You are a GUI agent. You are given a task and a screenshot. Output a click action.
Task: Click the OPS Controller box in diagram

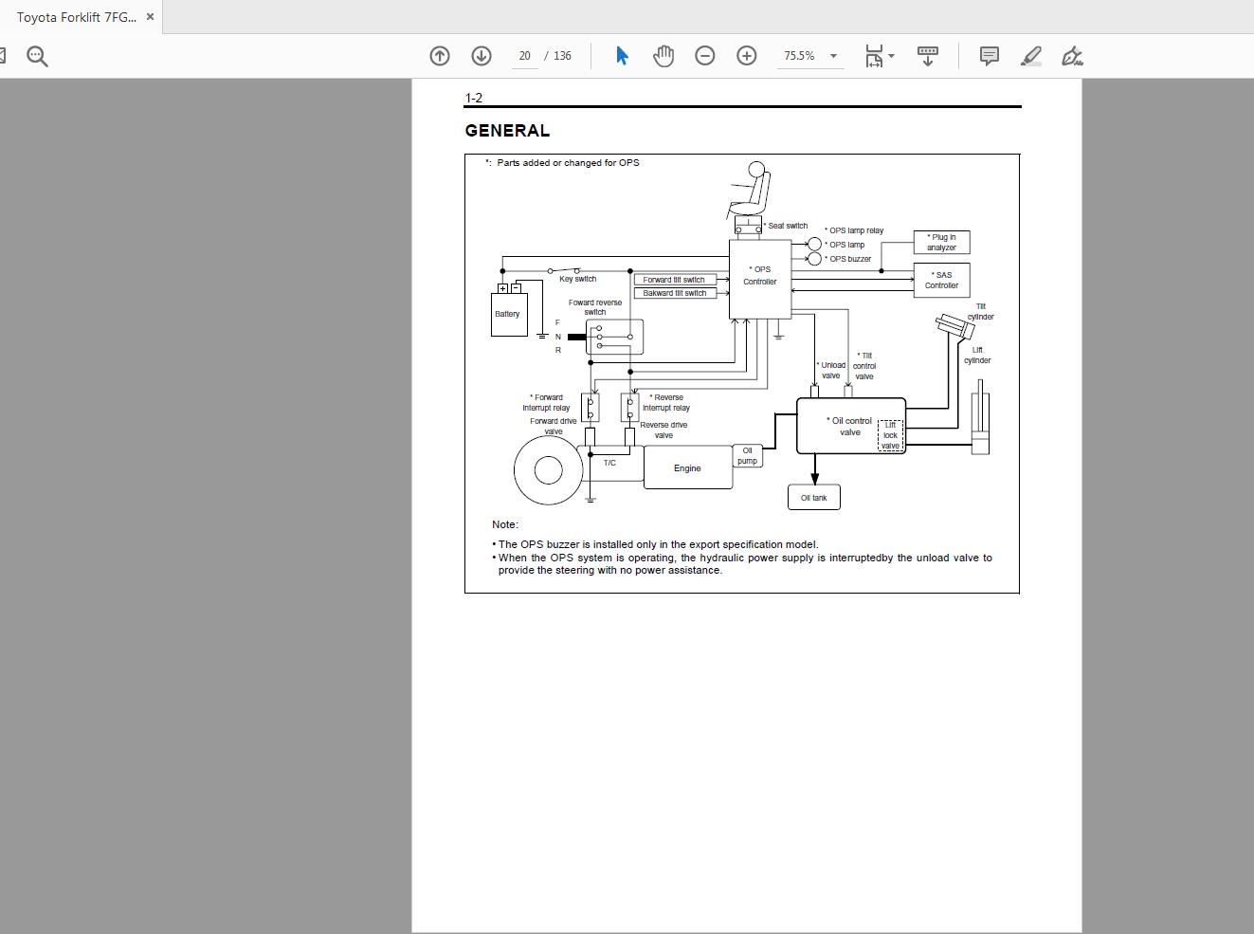[760, 279]
